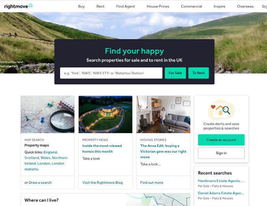This screenshot has height=206, width=267.
Task: Open The Anna Edit story link
Action: 163,152
